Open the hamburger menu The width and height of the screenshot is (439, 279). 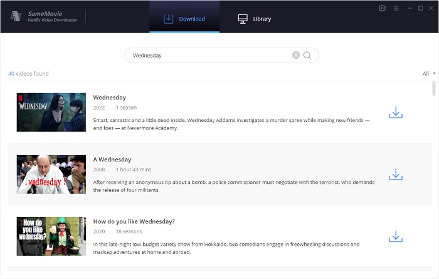(x=396, y=8)
